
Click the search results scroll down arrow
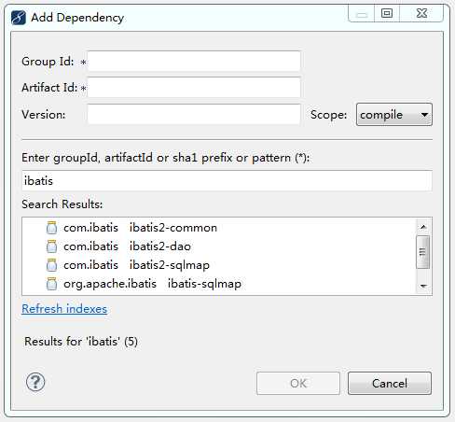pos(423,286)
